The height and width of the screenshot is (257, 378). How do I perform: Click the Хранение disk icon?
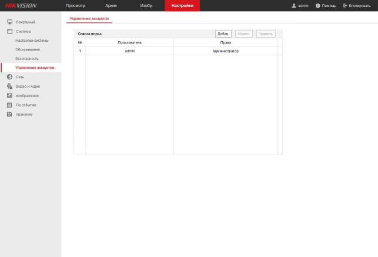coord(9,114)
